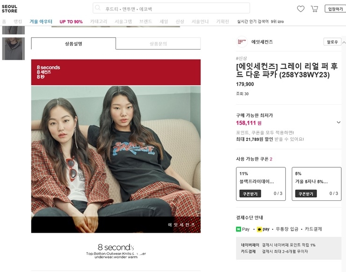Expand the lowest price details chevron
346x272 pixels.
(x=339, y=122)
